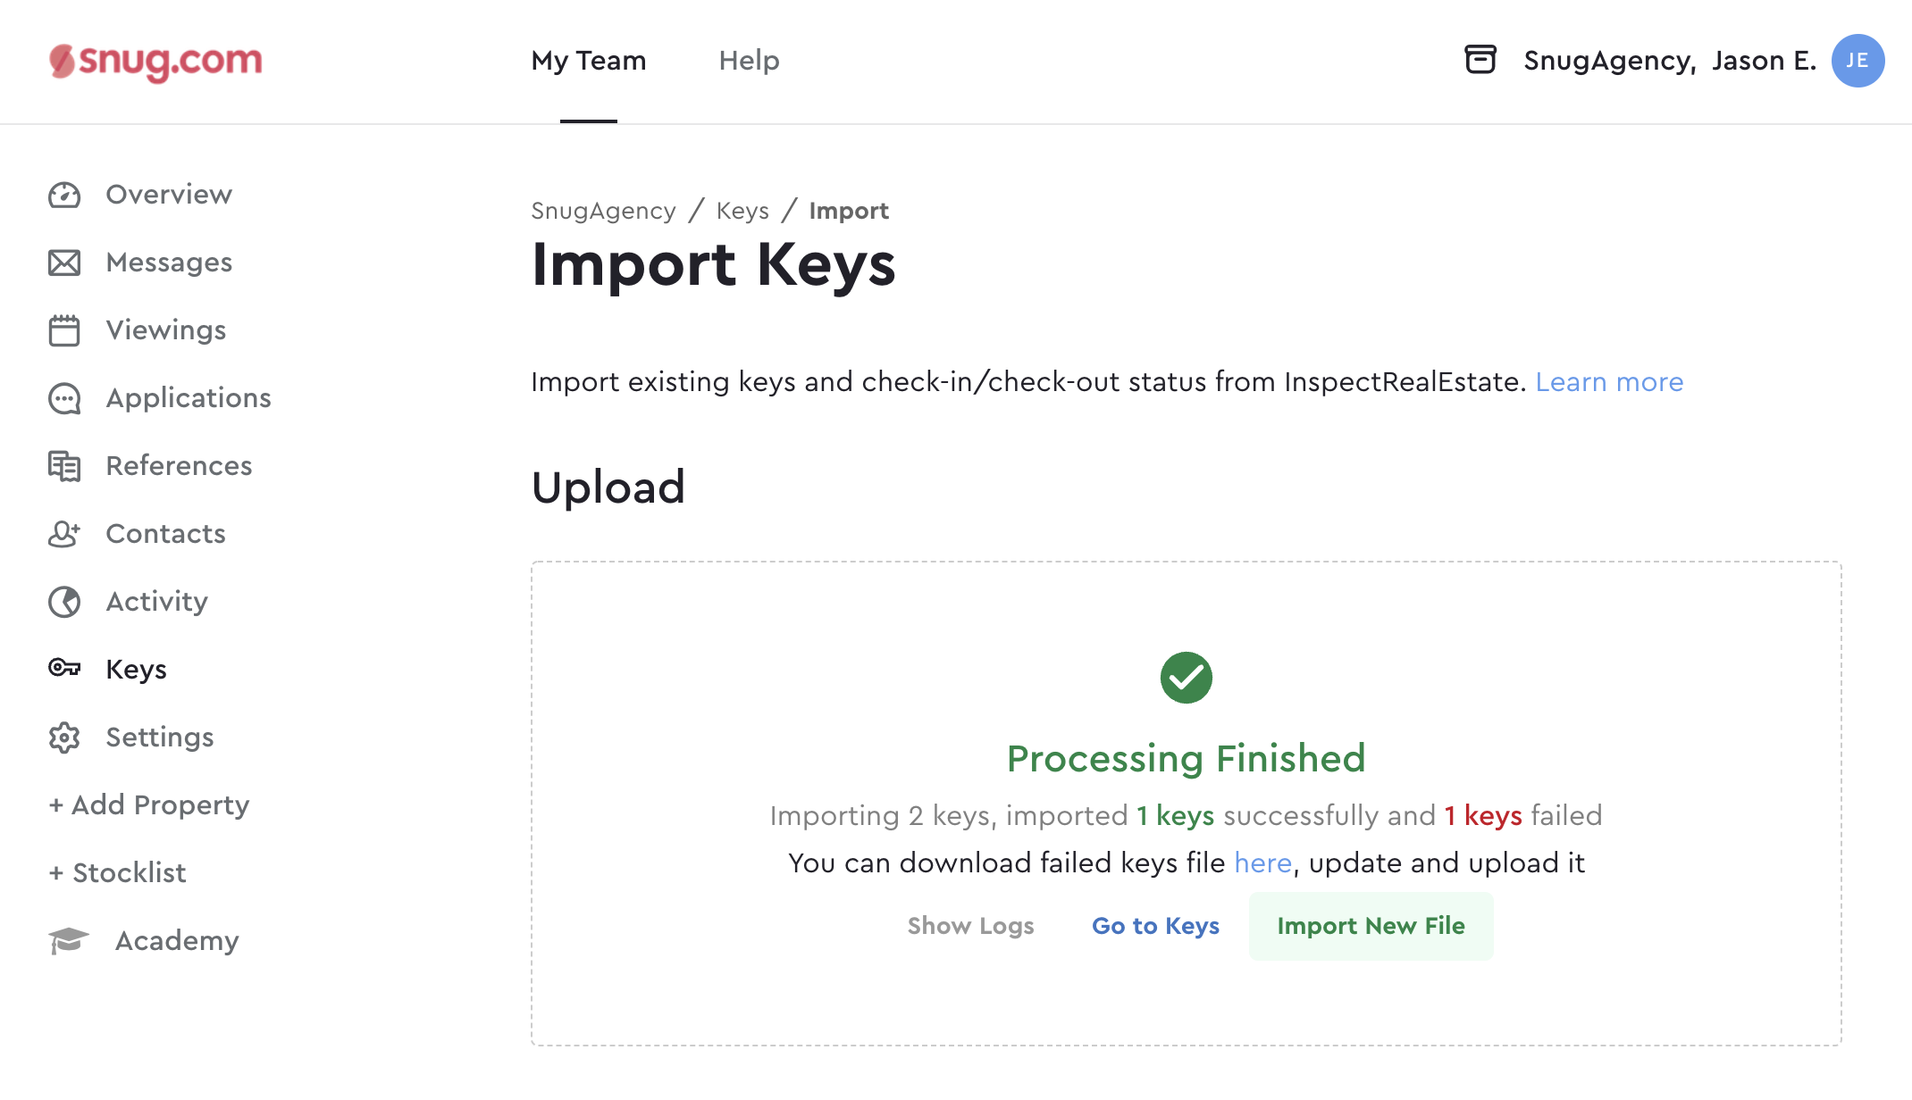Open the Overview dashboard gauge icon
Viewport: 1912px width, 1100px height.
(x=64, y=195)
